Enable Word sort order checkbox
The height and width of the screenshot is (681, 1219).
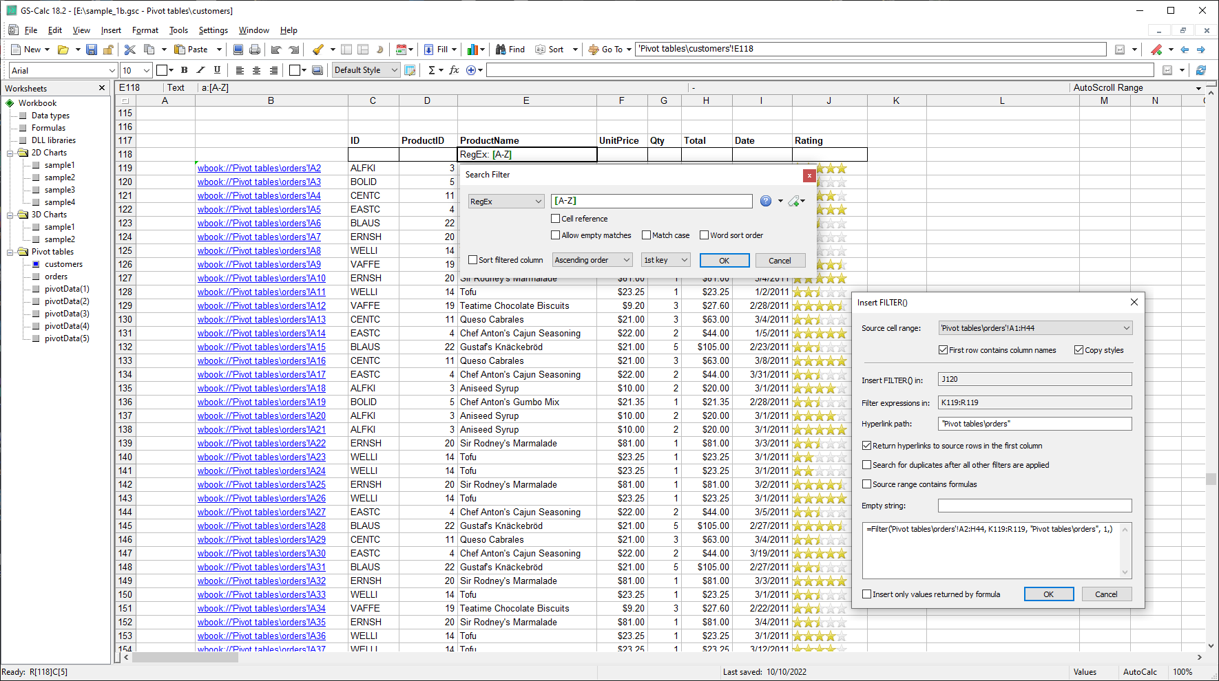704,235
